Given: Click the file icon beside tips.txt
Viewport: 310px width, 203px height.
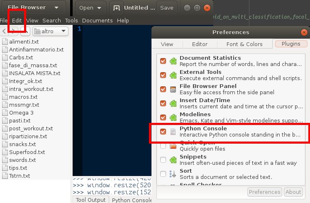Looking at the screenshot, I should coord(5,168).
